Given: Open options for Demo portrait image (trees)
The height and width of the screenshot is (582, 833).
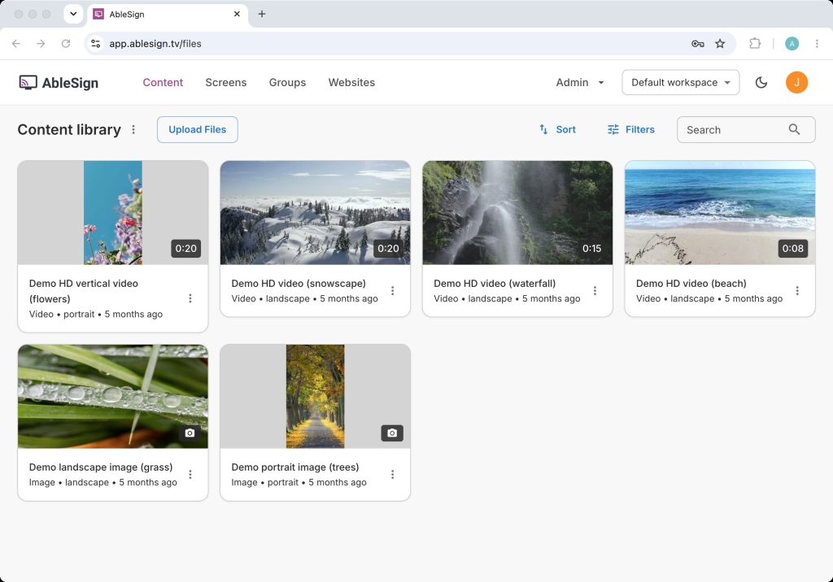Looking at the screenshot, I should (x=393, y=474).
